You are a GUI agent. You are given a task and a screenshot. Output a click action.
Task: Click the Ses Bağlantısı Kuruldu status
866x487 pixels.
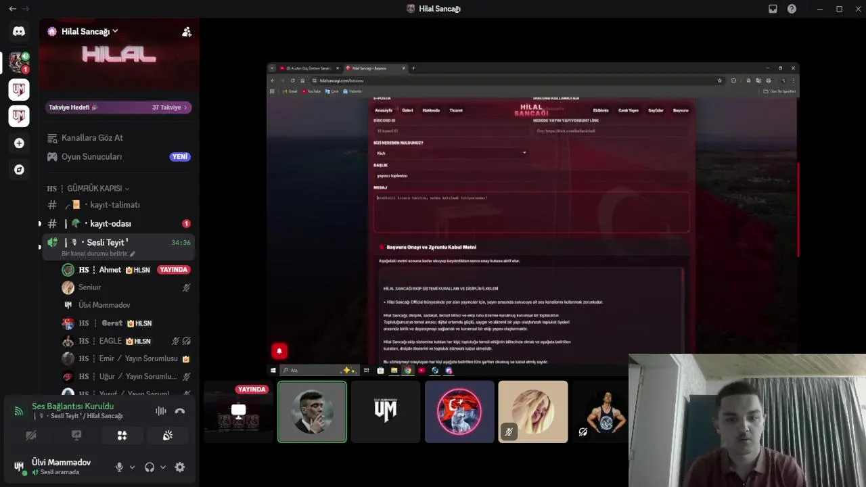coord(72,407)
